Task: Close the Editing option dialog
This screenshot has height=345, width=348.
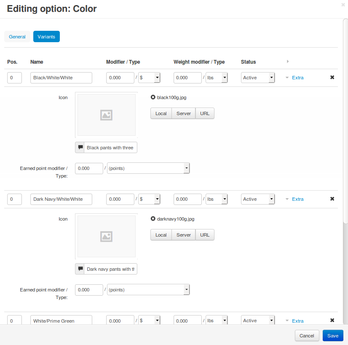Action: [x=343, y=5]
